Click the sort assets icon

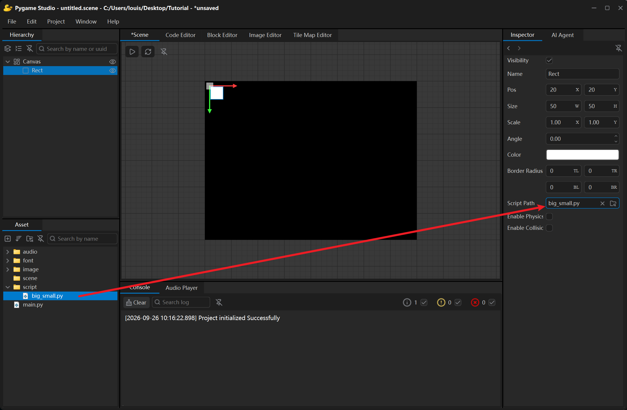tap(19, 239)
